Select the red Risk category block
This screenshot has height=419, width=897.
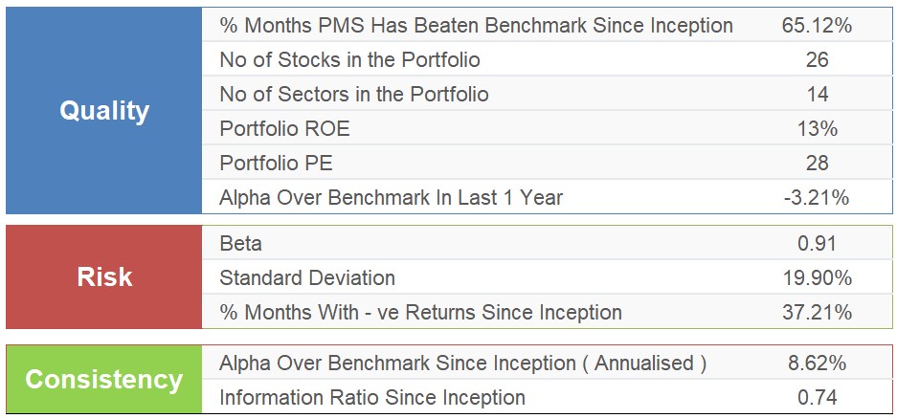point(103,276)
